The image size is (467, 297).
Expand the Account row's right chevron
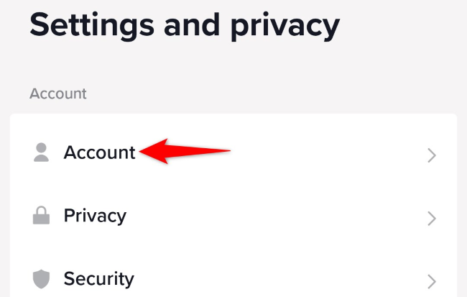tap(432, 155)
